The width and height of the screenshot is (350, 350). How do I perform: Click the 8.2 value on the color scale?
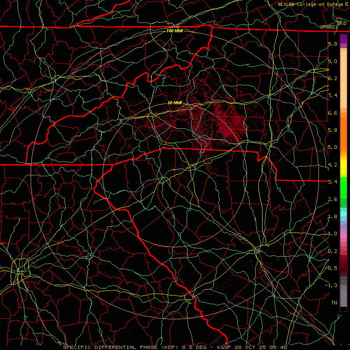[332, 78]
